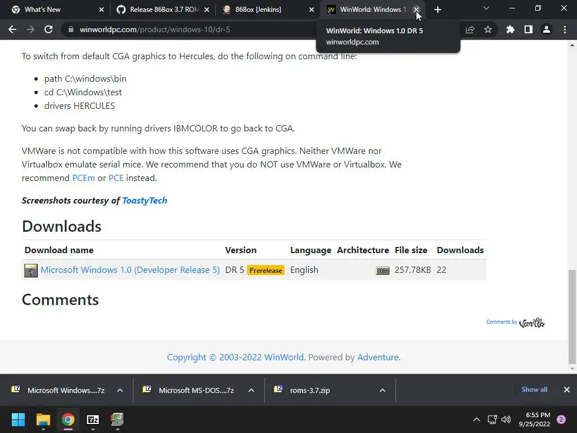
Task: Open File Explorer from taskbar
Action: click(43, 419)
